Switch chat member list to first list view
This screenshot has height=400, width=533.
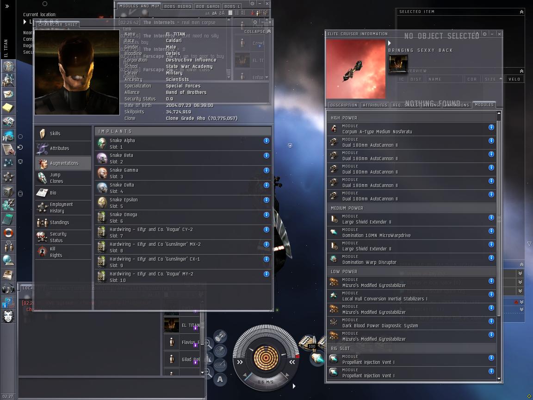tap(230, 13)
